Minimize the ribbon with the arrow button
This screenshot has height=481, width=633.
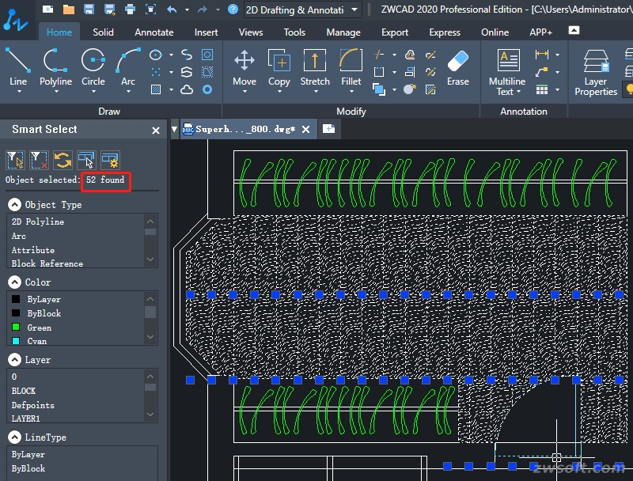click(574, 31)
